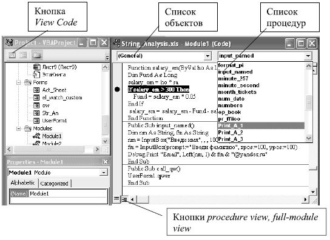Screen dimensions: 330x240
Task: Choose pr_ffiloo in procedure list
Action: pyautogui.click(x=229, y=119)
